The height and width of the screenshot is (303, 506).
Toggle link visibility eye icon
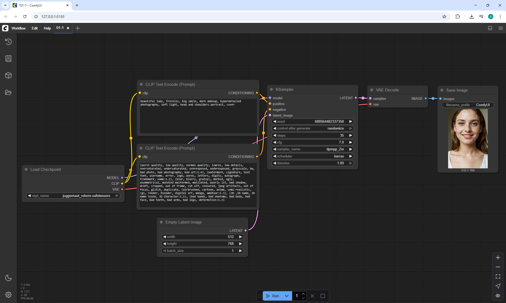point(498,296)
